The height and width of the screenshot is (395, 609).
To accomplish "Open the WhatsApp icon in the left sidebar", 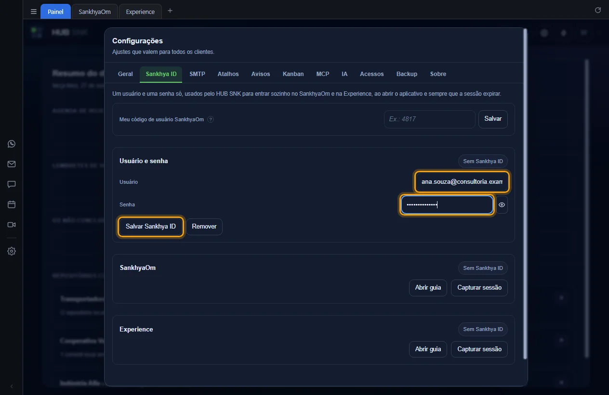I will tap(12, 144).
